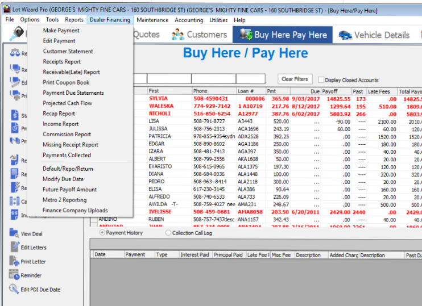Open the Options menu
422x306 pixels.
[30, 19]
